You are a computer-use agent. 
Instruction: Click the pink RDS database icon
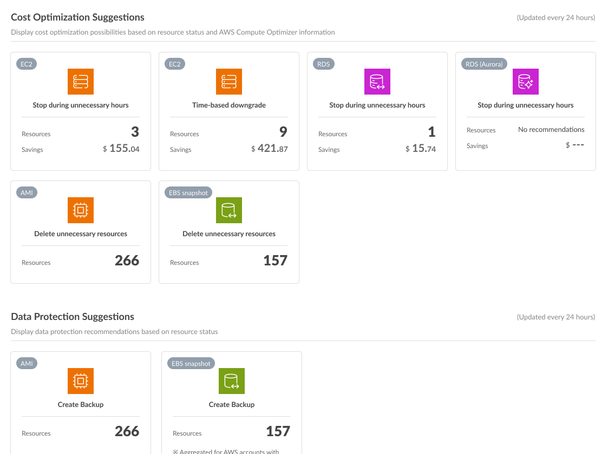click(x=377, y=82)
